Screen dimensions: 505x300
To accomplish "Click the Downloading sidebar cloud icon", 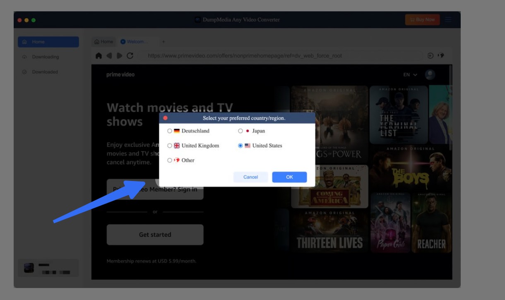I will (x=24, y=57).
